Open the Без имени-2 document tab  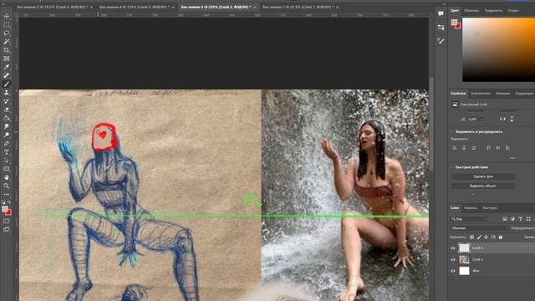[x=52, y=7]
